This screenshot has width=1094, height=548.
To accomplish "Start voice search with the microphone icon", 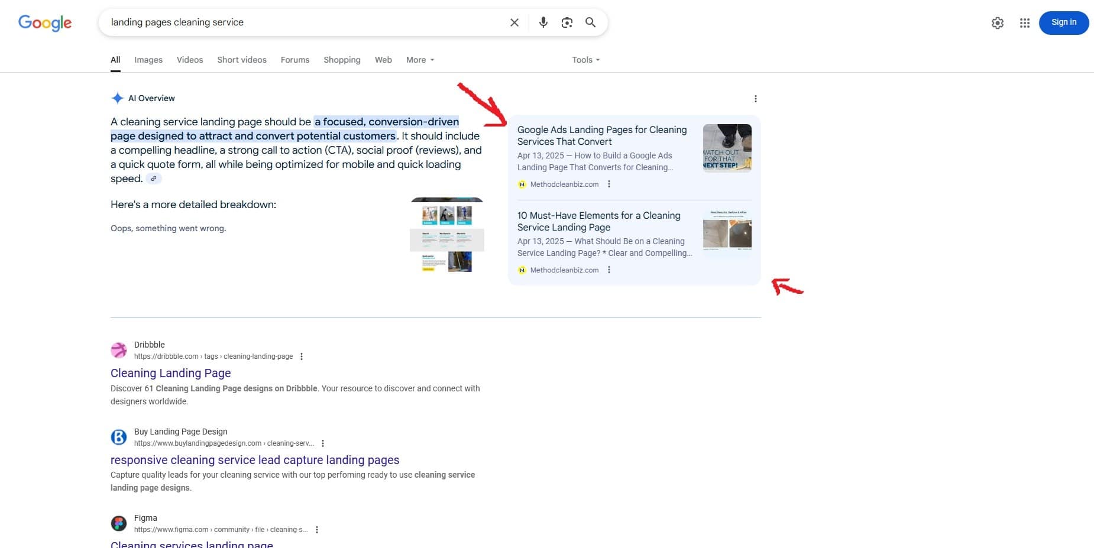I will tap(543, 22).
